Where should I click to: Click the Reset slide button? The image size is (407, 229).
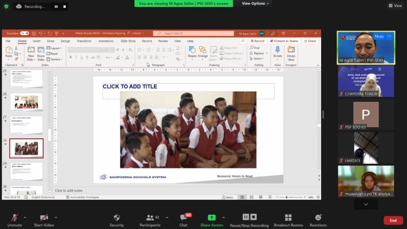click(x=52, y=54)
